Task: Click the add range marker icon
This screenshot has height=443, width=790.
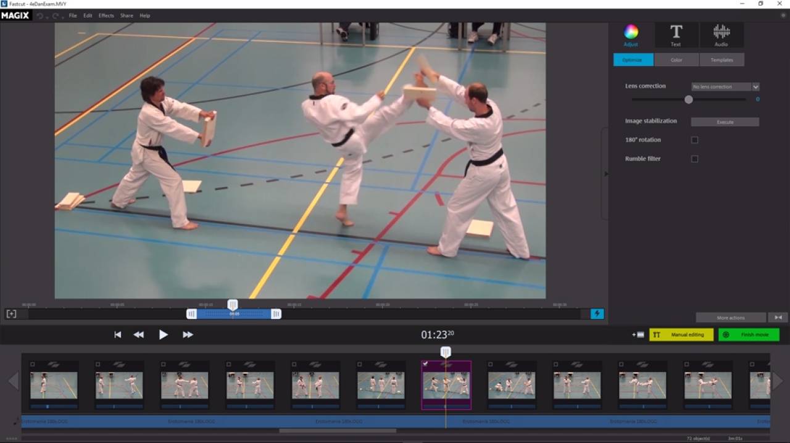Action: pos(11,314)
